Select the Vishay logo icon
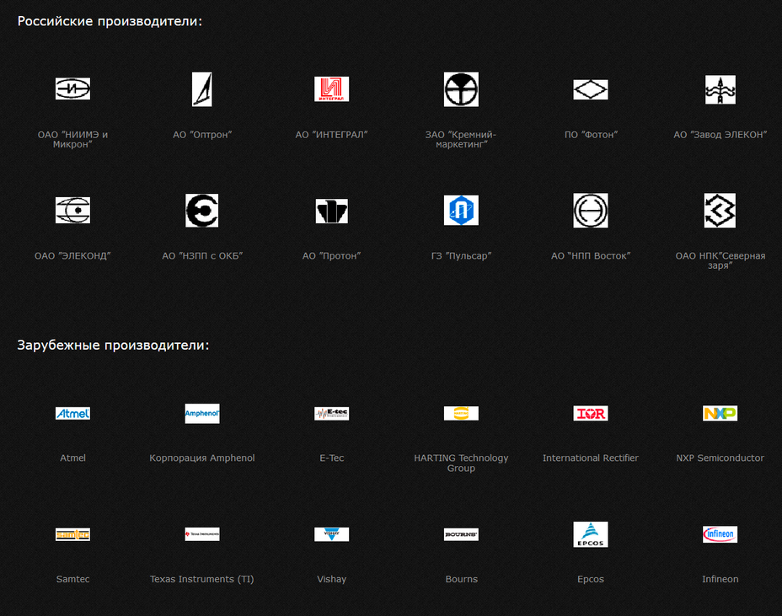Screen dimensions: 782x616 (x=332, y=534)
